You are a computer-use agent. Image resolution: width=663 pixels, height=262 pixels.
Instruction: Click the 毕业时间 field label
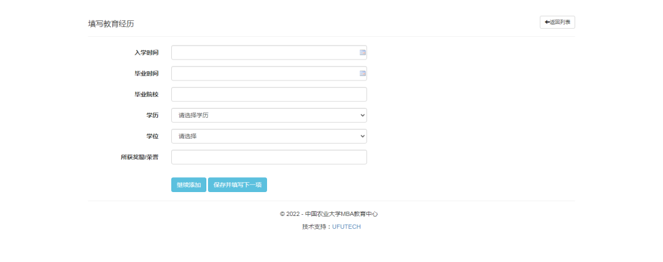[146, 74]
